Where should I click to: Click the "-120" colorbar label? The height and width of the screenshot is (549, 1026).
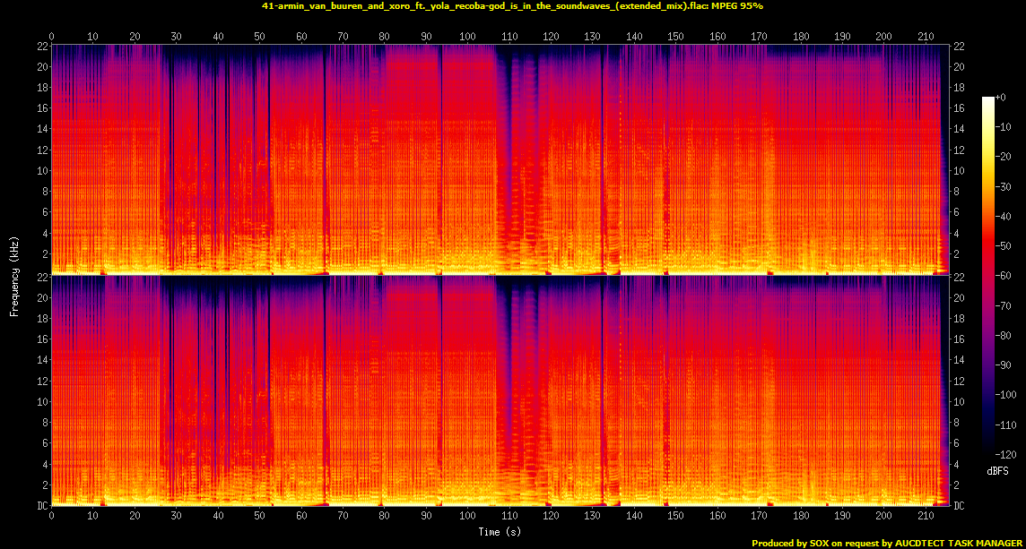(1004, 453)
